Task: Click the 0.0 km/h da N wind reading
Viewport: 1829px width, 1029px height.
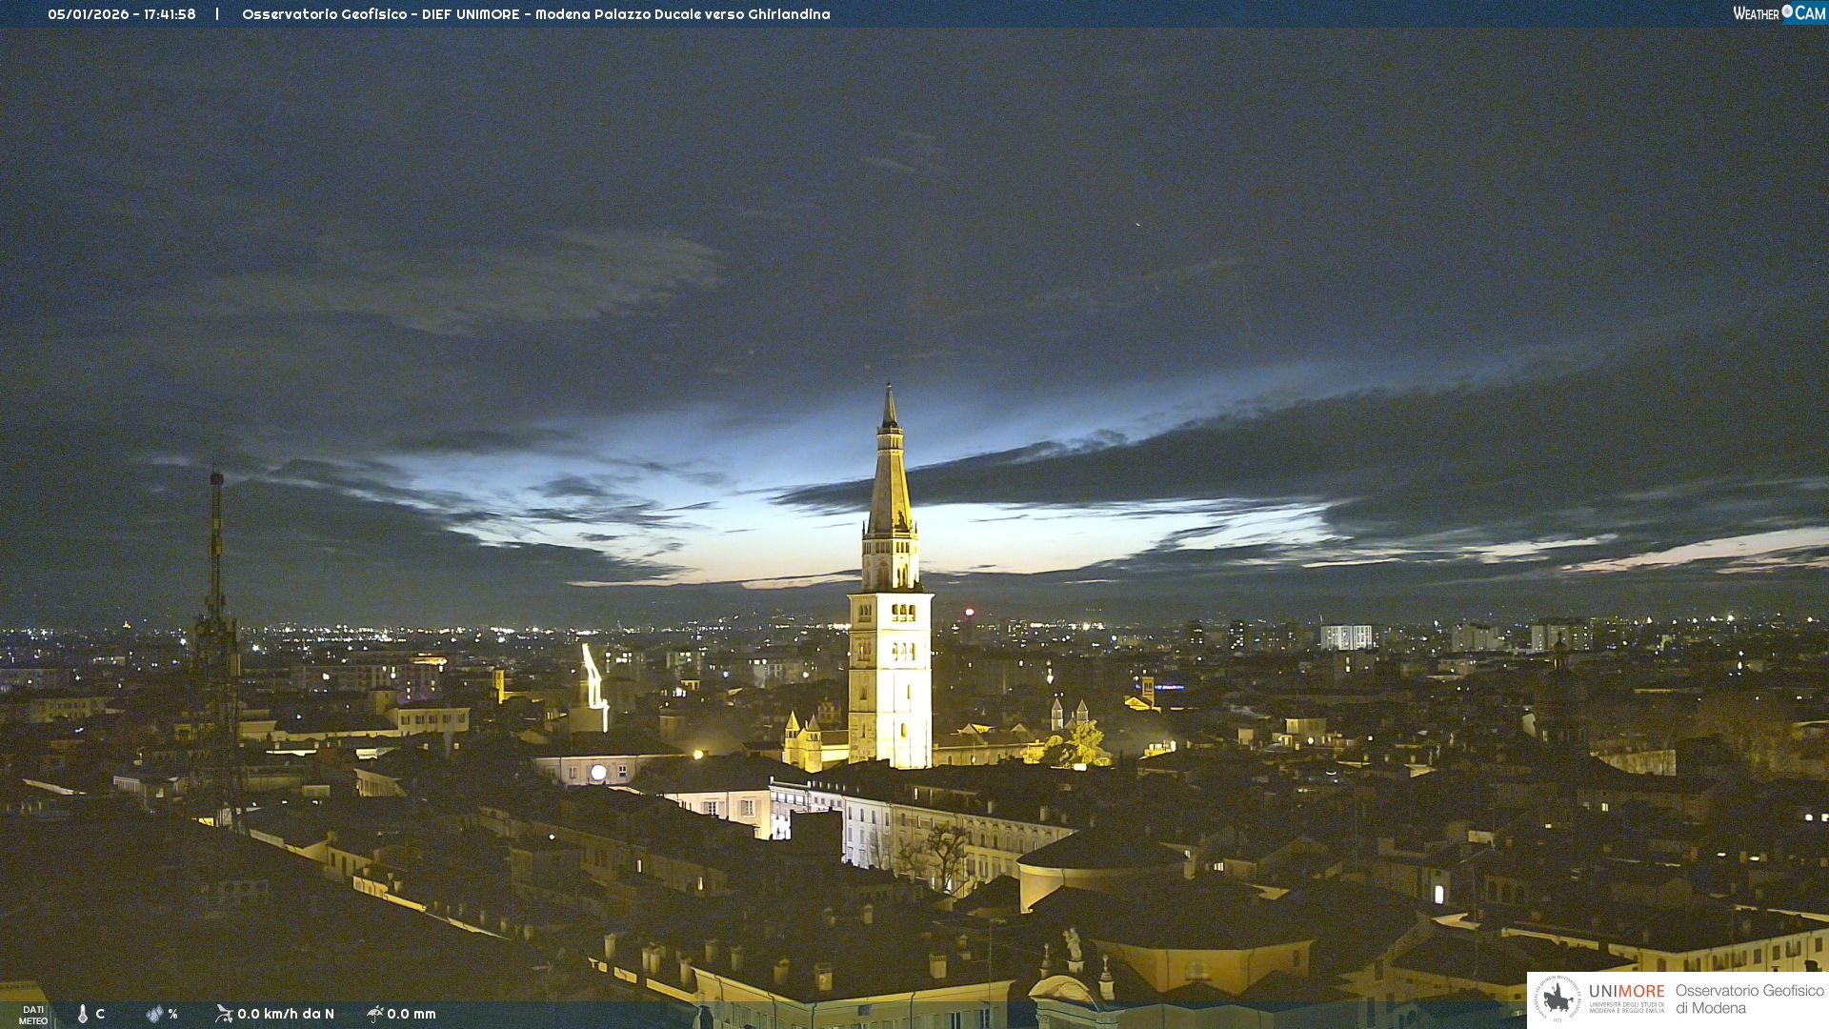Action: [286, 1014]
